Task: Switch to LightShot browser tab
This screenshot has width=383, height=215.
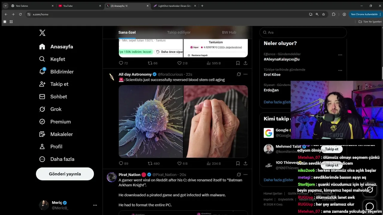Action: click(x=175, y=6)
